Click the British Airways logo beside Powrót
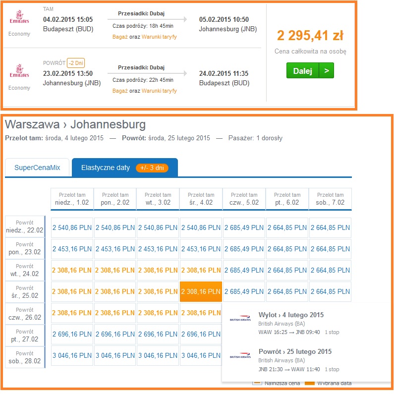This screenshot has width=394, height=394. pyautogui.click(x=240, y=355)
